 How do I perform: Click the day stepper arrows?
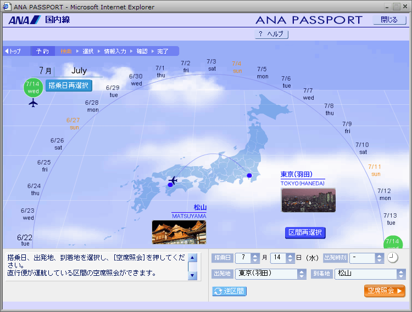coord(290,258)
